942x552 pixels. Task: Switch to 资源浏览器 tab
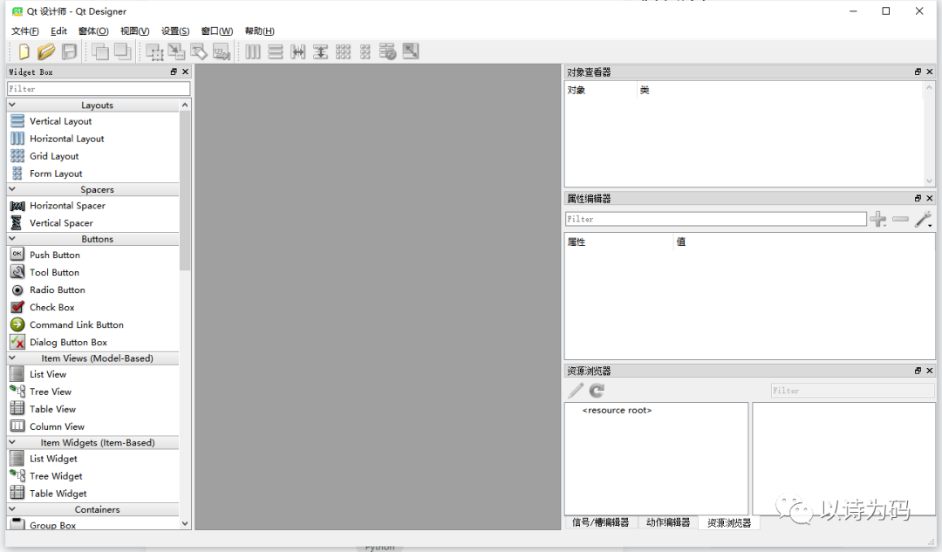pos(729,522)
